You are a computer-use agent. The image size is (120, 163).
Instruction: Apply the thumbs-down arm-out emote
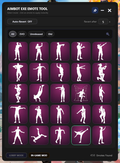point(60,51)
